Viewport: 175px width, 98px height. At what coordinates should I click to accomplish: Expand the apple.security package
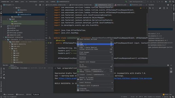coord(10,44)
